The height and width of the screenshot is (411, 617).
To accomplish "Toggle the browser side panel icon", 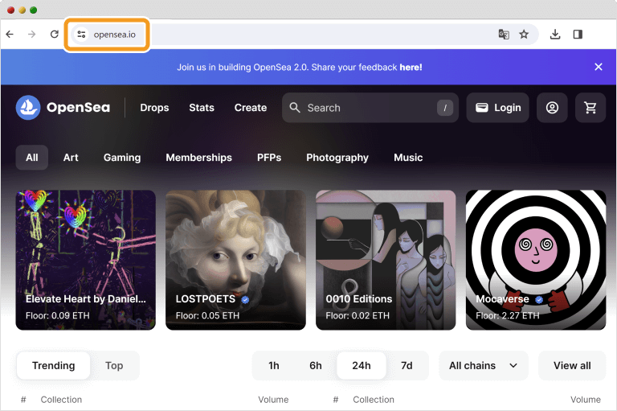I will 578,35.
